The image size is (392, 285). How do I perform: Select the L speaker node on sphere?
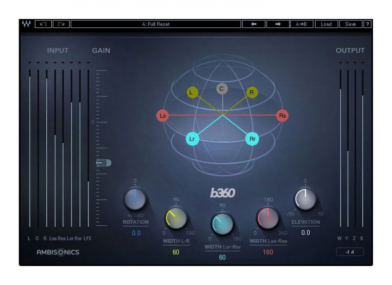(x=192, y=92)
